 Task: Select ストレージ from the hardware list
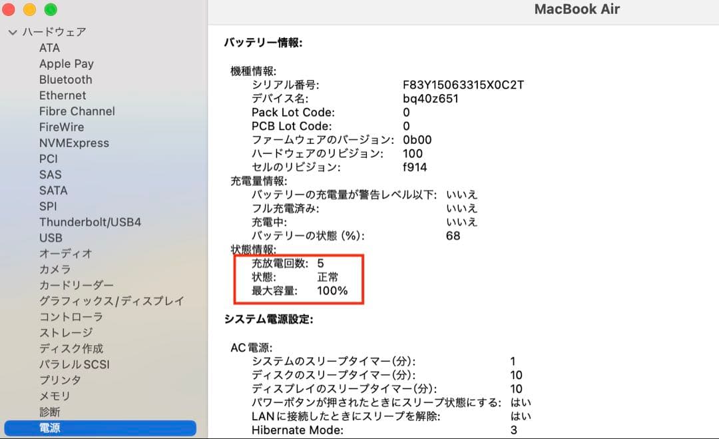pyautogui.click(x=64, y=333)
